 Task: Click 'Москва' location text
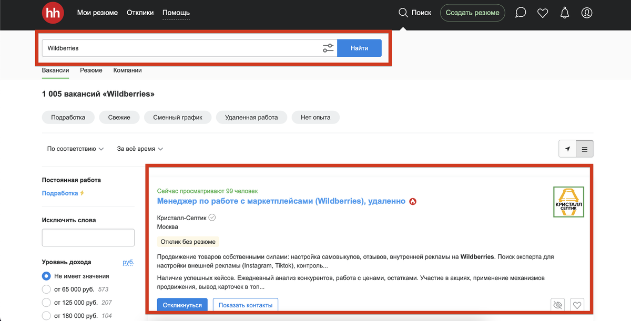[x=168, y=227]
